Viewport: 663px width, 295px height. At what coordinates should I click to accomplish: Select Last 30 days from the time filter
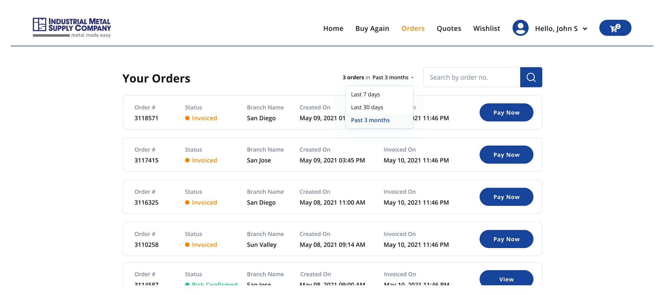[367, 107]
